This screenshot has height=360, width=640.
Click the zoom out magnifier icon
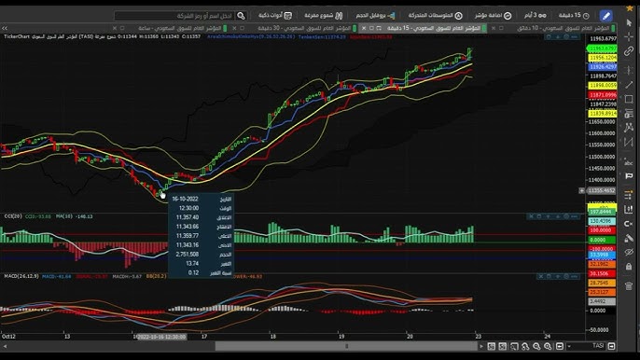point(536,346)
